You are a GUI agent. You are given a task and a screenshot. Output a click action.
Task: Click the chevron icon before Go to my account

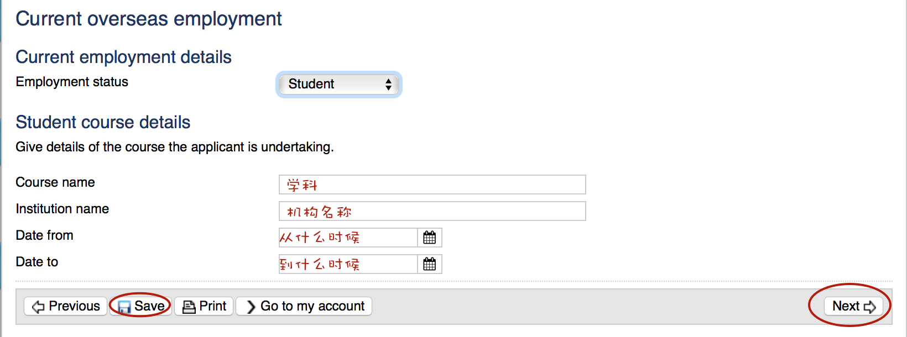(x=251, y=307)
